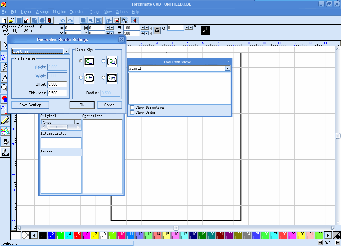Click the G lock proportions button
This screenshot has height=246, width=341.
(157, 30)
